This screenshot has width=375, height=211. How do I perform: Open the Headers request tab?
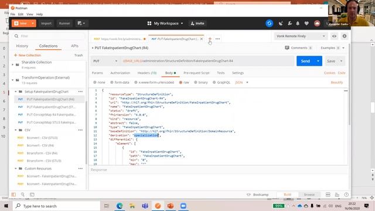coord(147,73)
